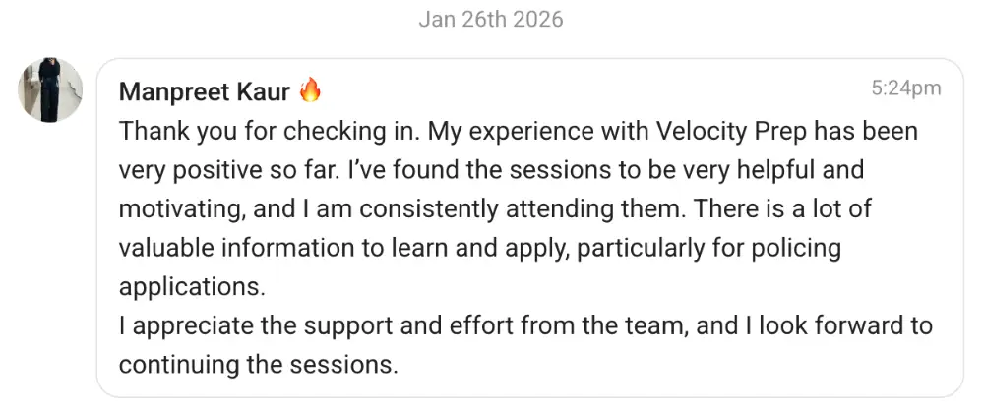Click the line starting "I appreciate the support"
Screen dimensions: 984x412
[x=525, y=325]
